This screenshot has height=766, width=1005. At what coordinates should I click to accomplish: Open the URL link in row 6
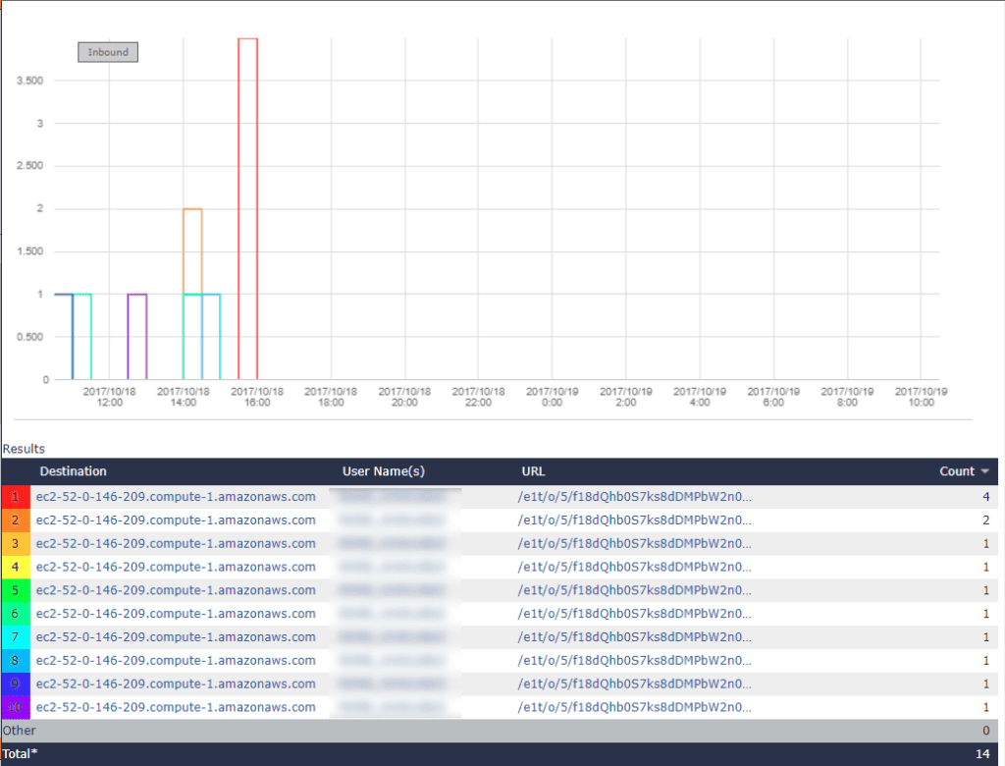click(635, 614)
